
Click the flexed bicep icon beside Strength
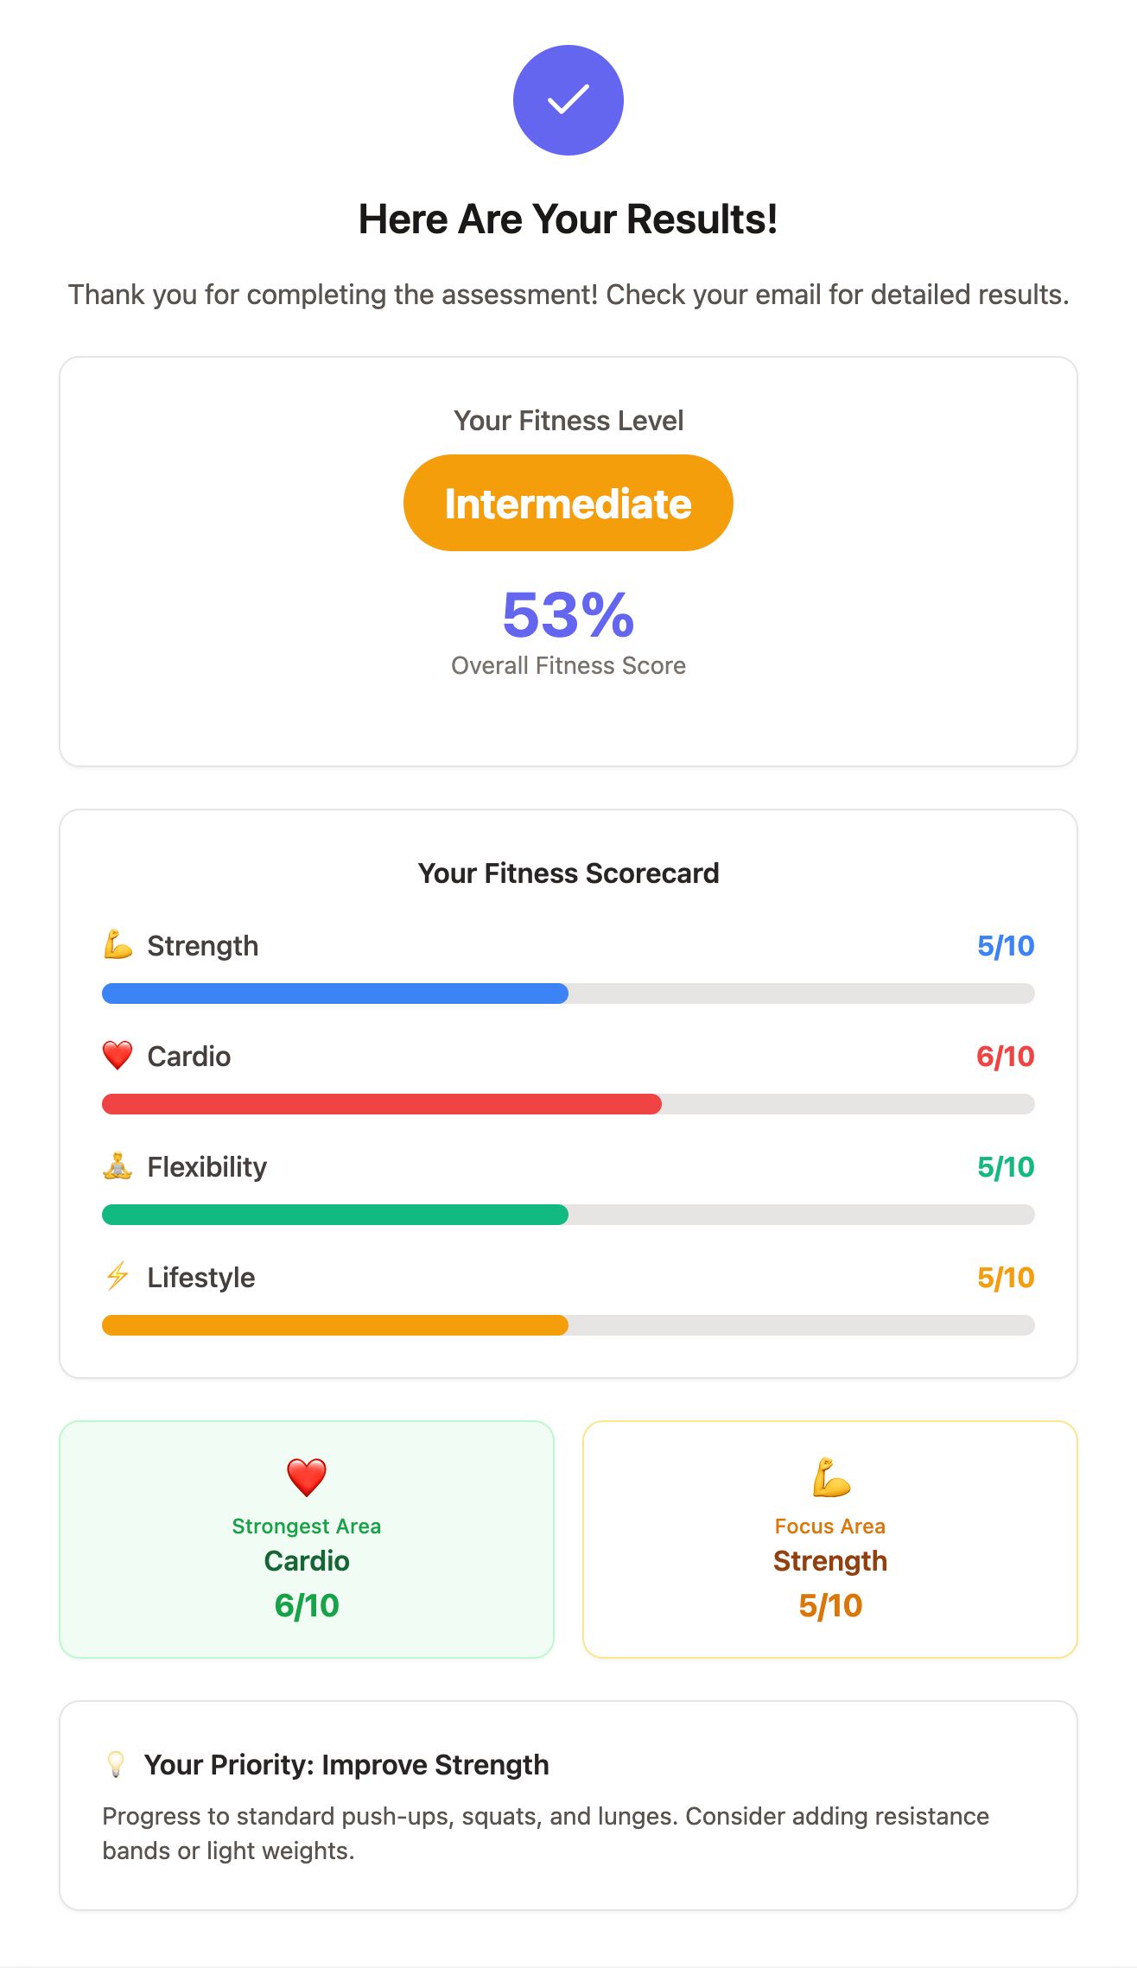118,945
